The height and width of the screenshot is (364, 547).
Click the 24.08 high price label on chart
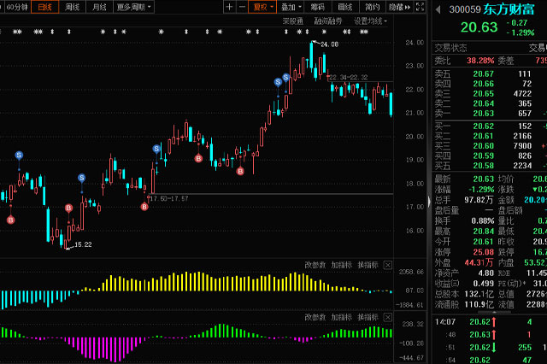(x=330, y=44)
